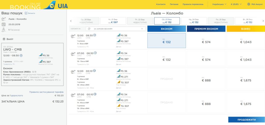Select the Нд, 24 Бер. date tab
The image size is (265, 125).
[x=194, y=21]
